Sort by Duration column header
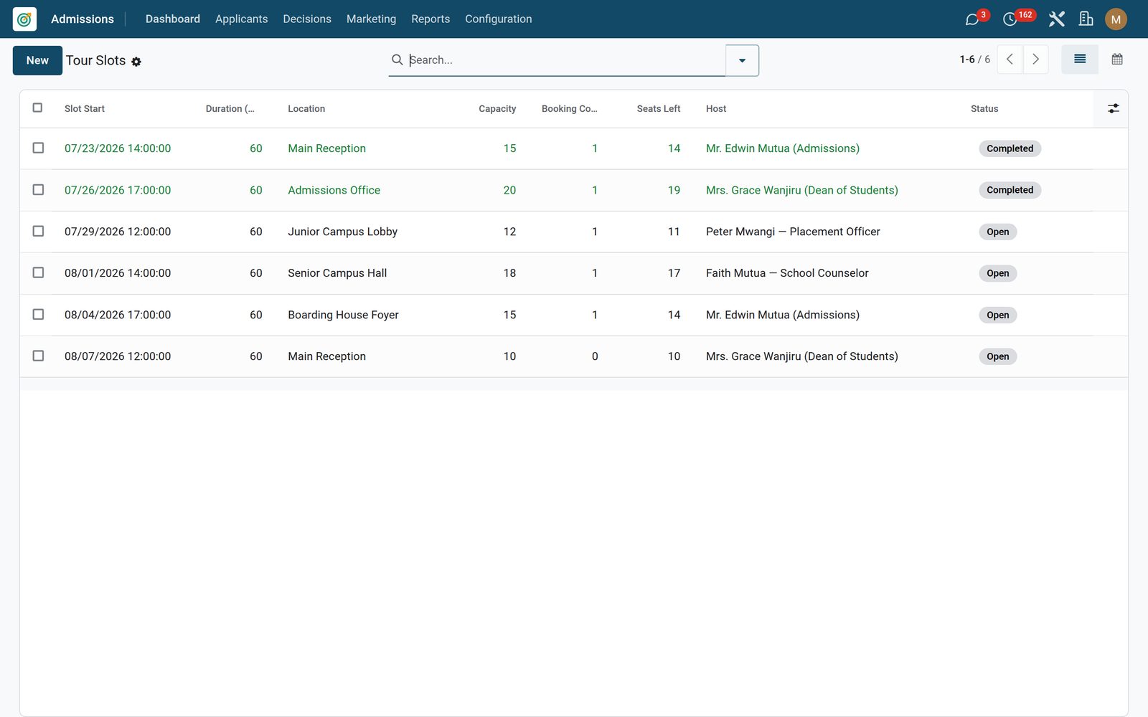Viewport: 1148px width, 717px height. pyautogui.click(x=230, y=109)
